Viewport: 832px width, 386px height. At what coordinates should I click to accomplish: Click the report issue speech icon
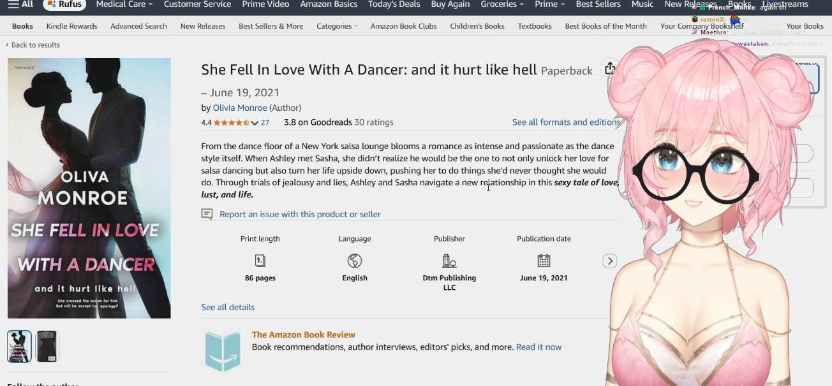[x=207, y=215]
